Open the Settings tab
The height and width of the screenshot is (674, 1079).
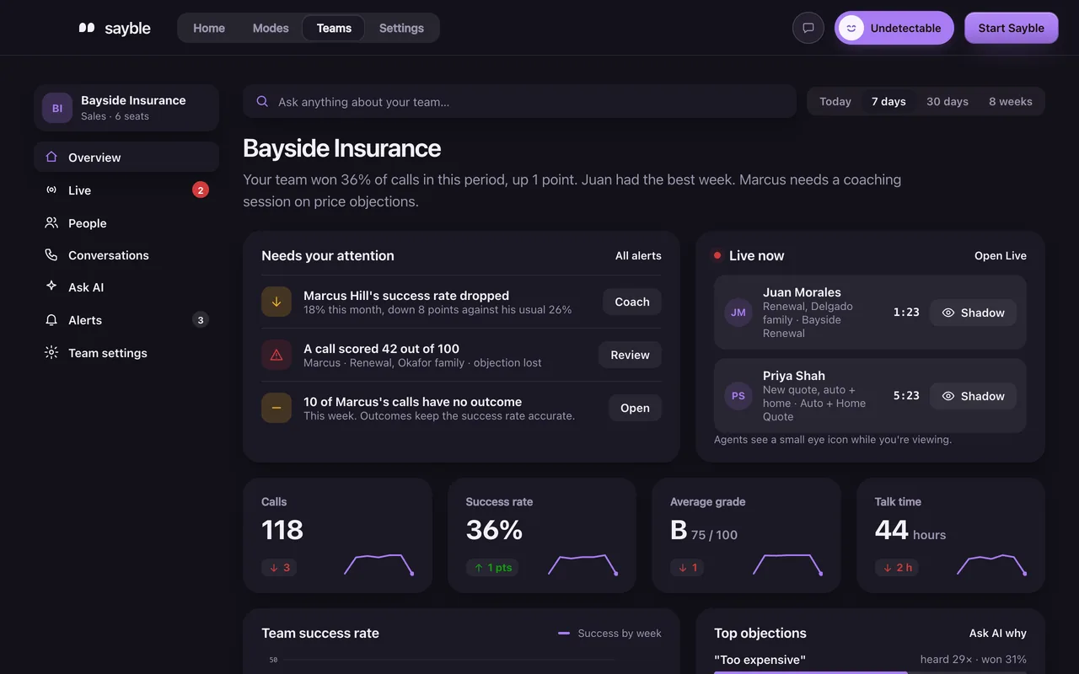(401, 28)
